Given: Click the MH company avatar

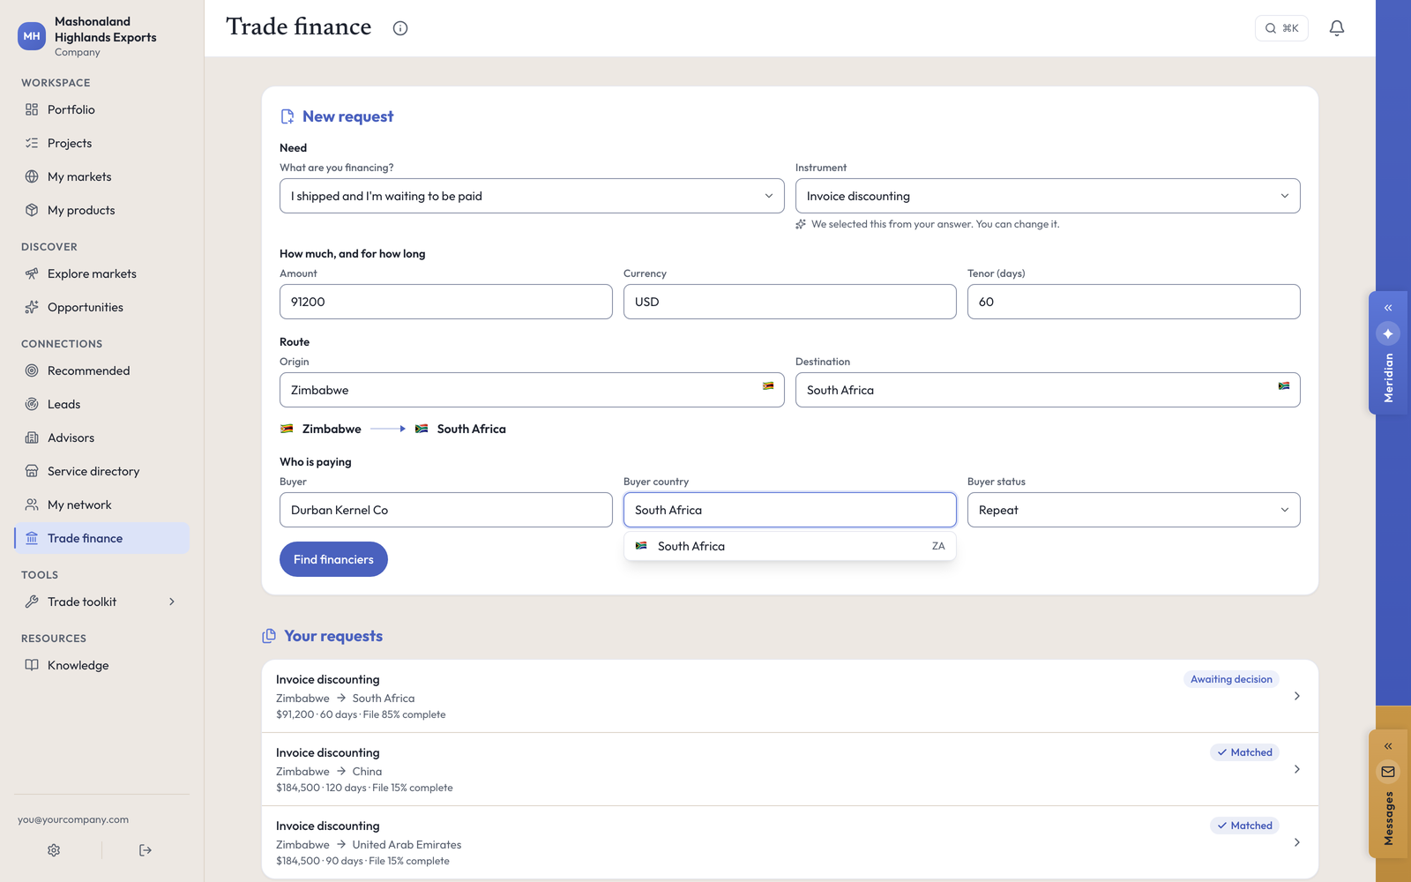Looking at the screenshot, I should pos(32,36).
